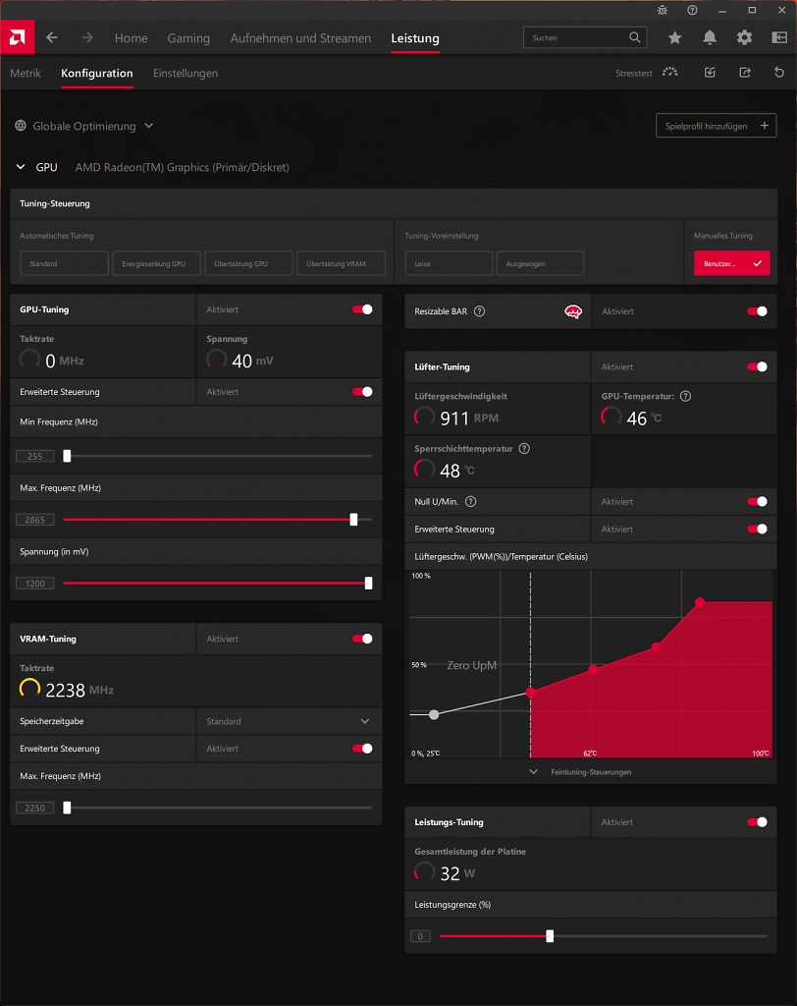Disable the Leistungs-Tuning switch
The image size is (797, 1006).
[x=757, y=822]
